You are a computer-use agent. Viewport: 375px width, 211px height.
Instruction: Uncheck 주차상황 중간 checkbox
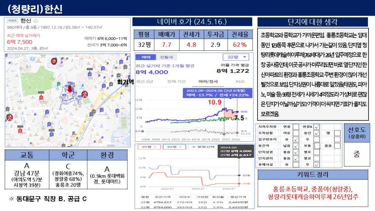point(317,133)
